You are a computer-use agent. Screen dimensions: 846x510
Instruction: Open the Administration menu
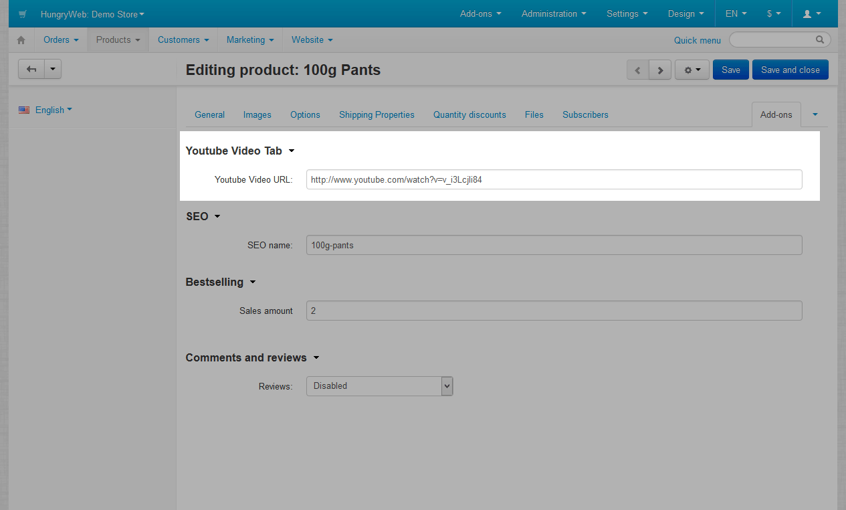[554, 13]
